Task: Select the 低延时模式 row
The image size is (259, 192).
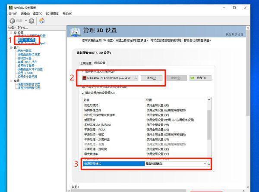Action: point(145,105)
